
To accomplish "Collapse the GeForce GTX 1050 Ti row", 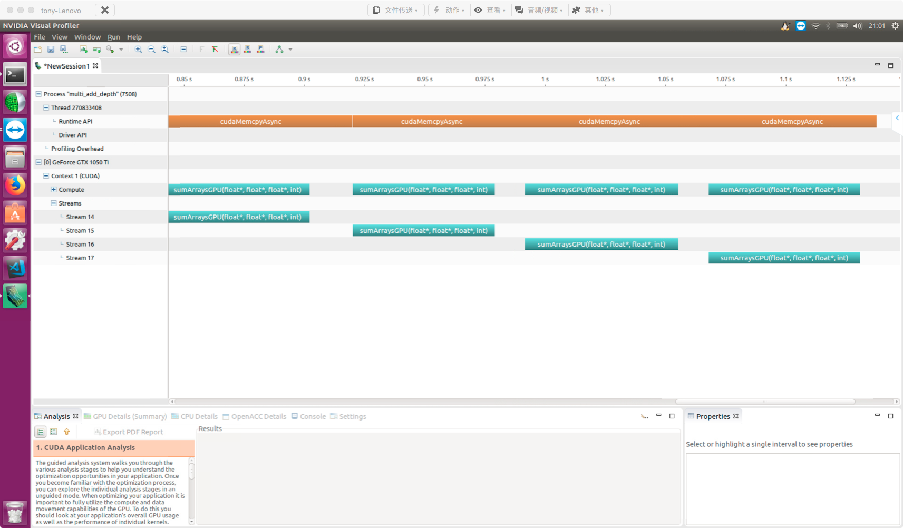I will 38,162.
